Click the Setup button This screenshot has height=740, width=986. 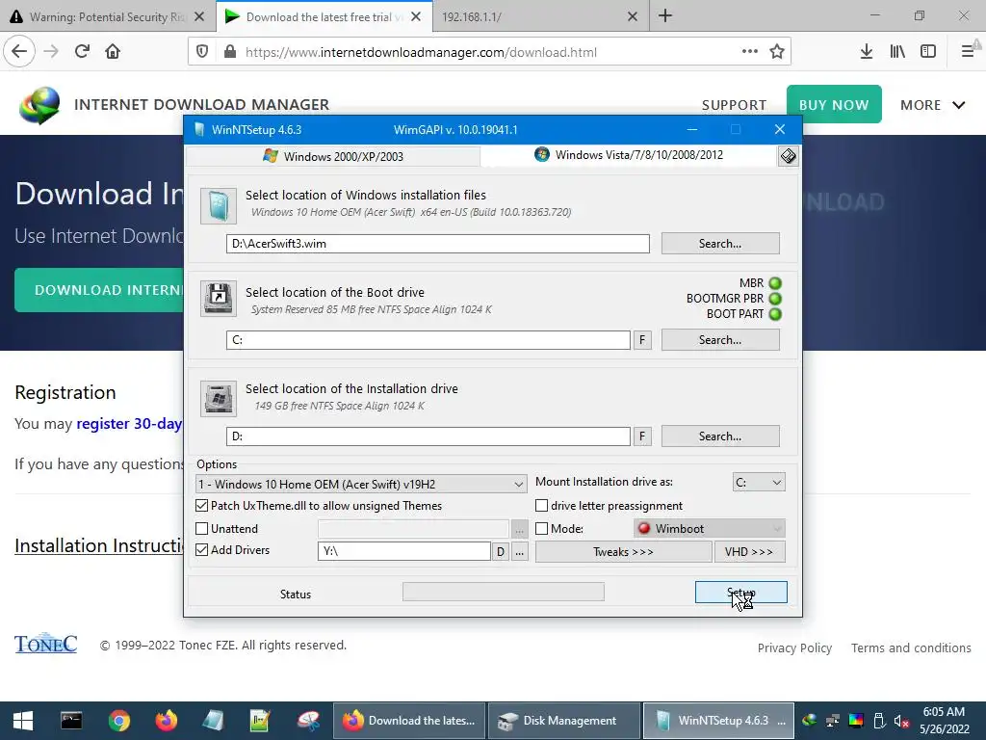(x=740, y=593)
